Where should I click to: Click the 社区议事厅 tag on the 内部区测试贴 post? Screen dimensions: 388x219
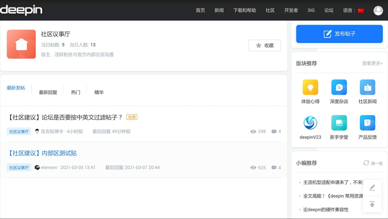coord(19,168)
